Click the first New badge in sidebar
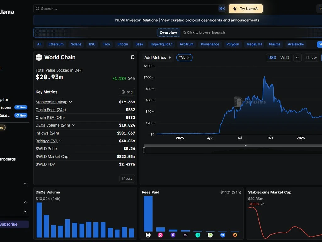Image resolution: width=322 pixels, height=242 pixels. 21,107
